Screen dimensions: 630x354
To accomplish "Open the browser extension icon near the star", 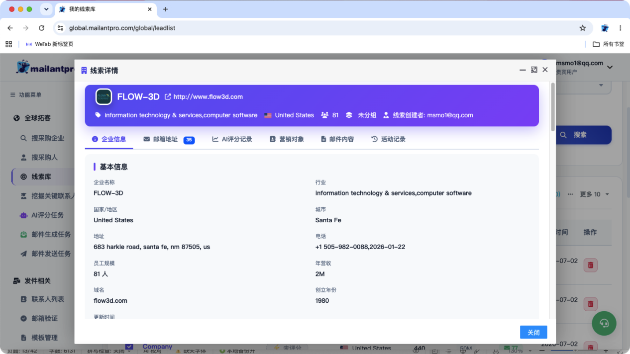I will (605, 28).
